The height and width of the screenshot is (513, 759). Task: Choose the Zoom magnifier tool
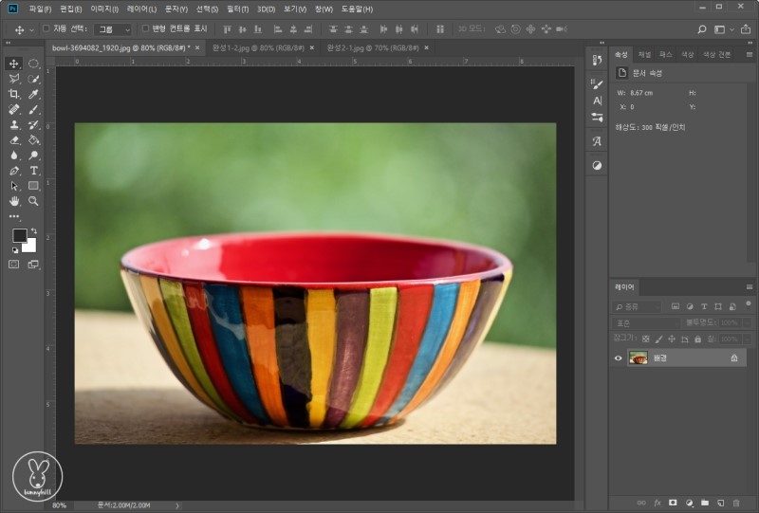(33, 201)
